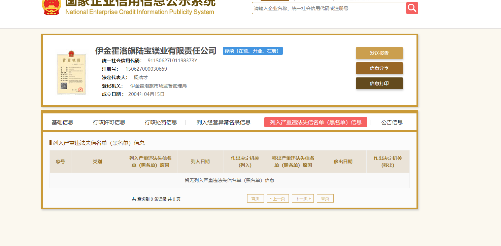Click the 移出日期 column header

point(343,162)
